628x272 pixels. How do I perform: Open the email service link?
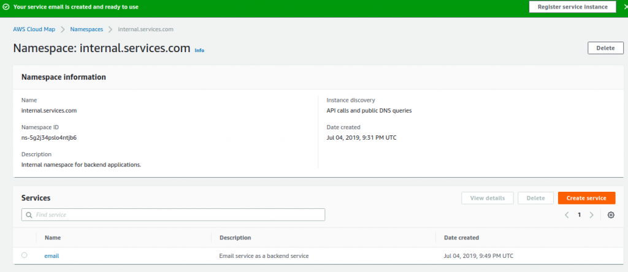point(52,256)
